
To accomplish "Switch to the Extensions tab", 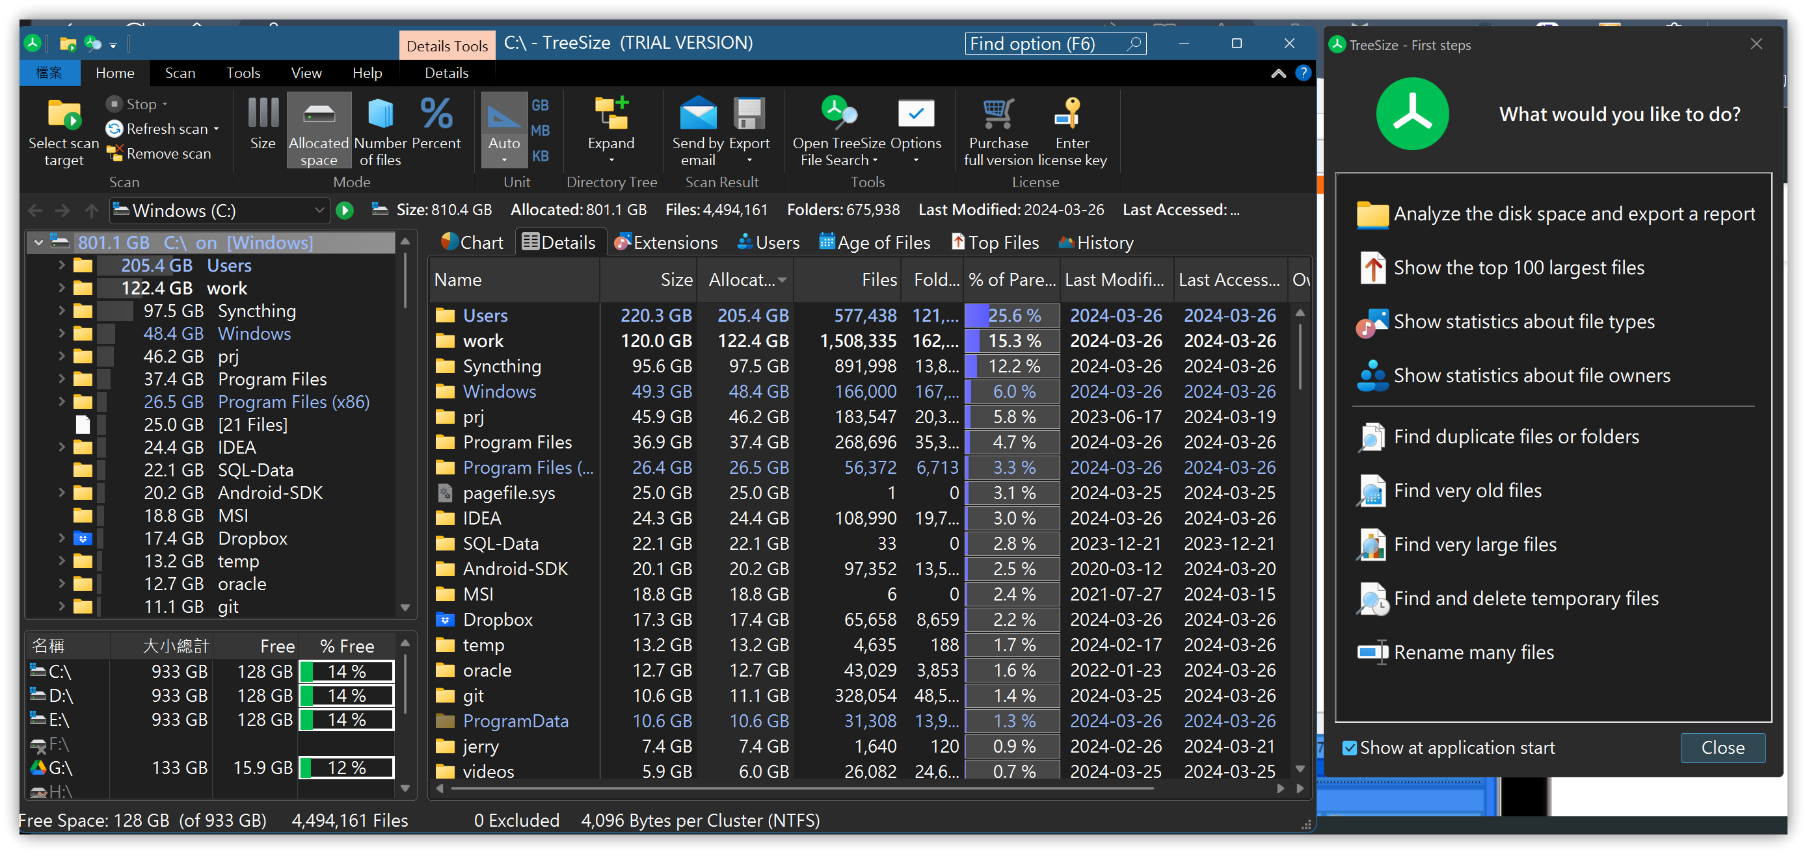I will (x=665, y=242).
